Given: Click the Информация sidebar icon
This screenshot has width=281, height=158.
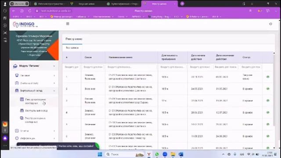Looking at the screenshot, I should click(17, 138).
